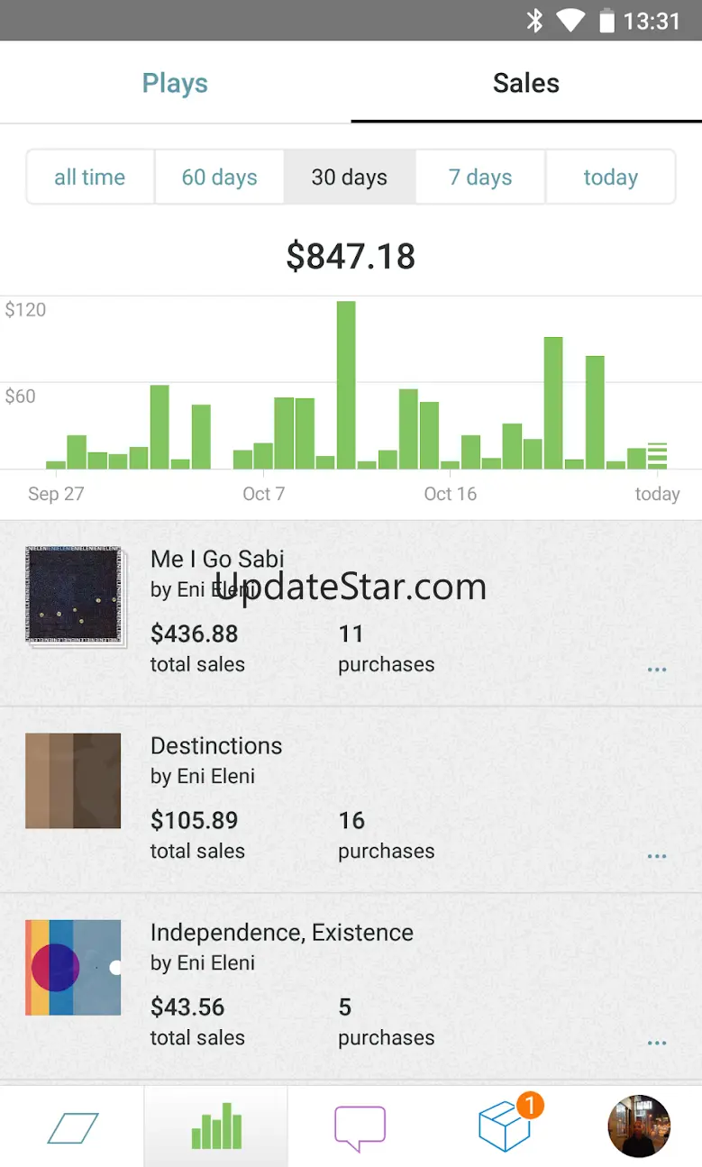Open the feed parallelogram icon
Viewport: 702px width, 1167px height.
coord(72,1127)
